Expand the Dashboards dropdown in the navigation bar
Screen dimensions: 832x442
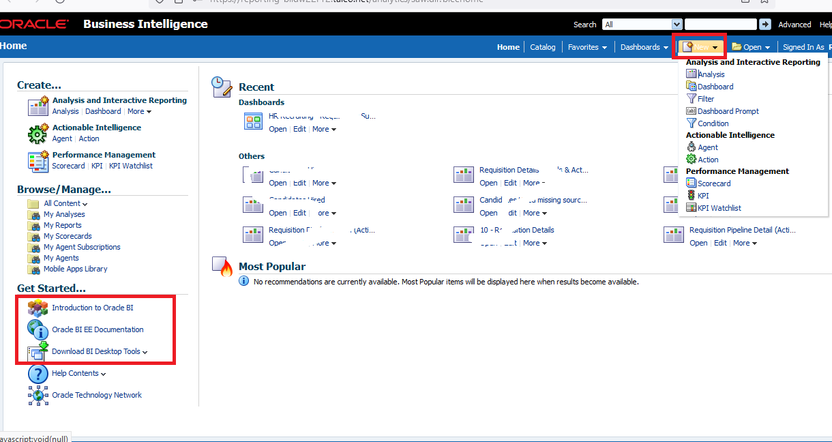pyautogui.click(x=642, y=47)
